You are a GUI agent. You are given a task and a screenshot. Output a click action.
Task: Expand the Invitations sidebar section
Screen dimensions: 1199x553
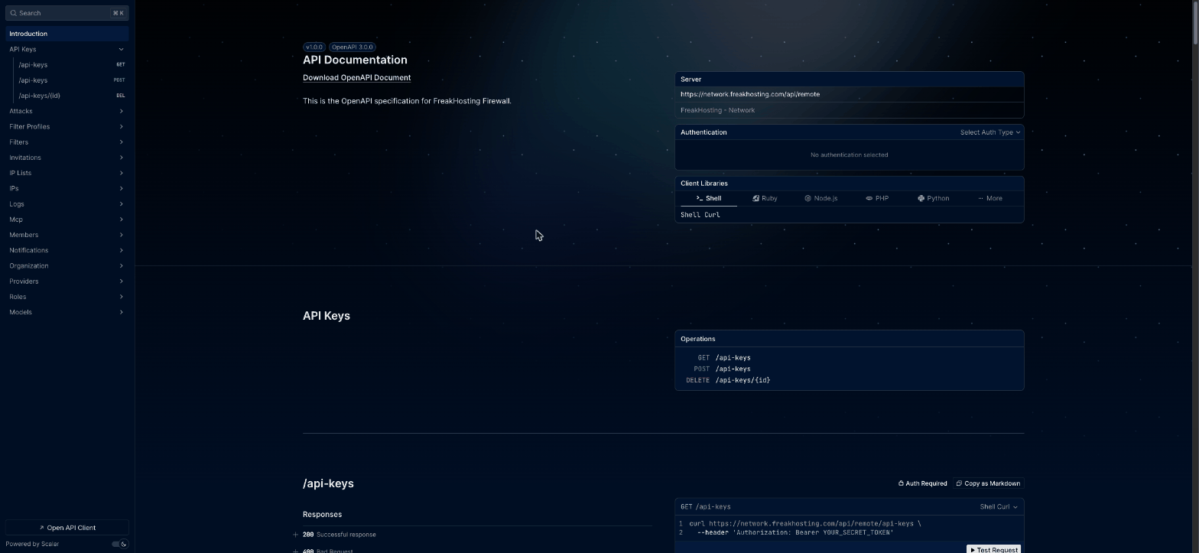coord(67,158)
